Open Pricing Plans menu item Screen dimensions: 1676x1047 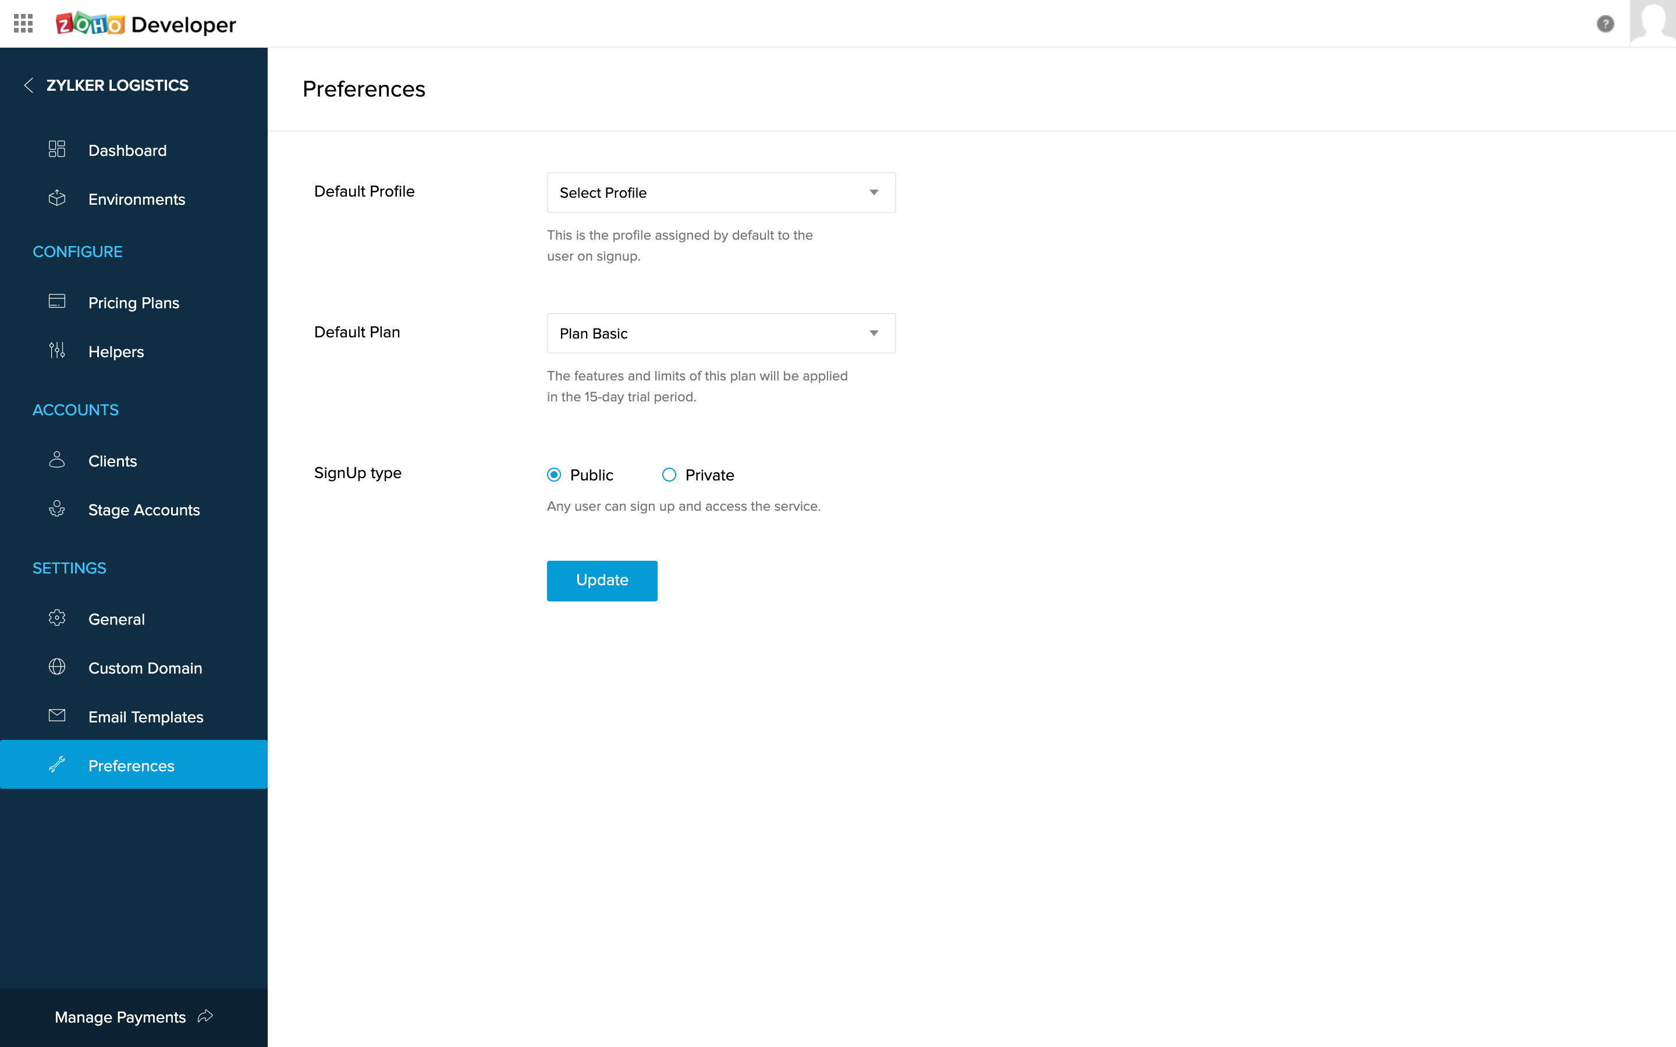point(134,302)
